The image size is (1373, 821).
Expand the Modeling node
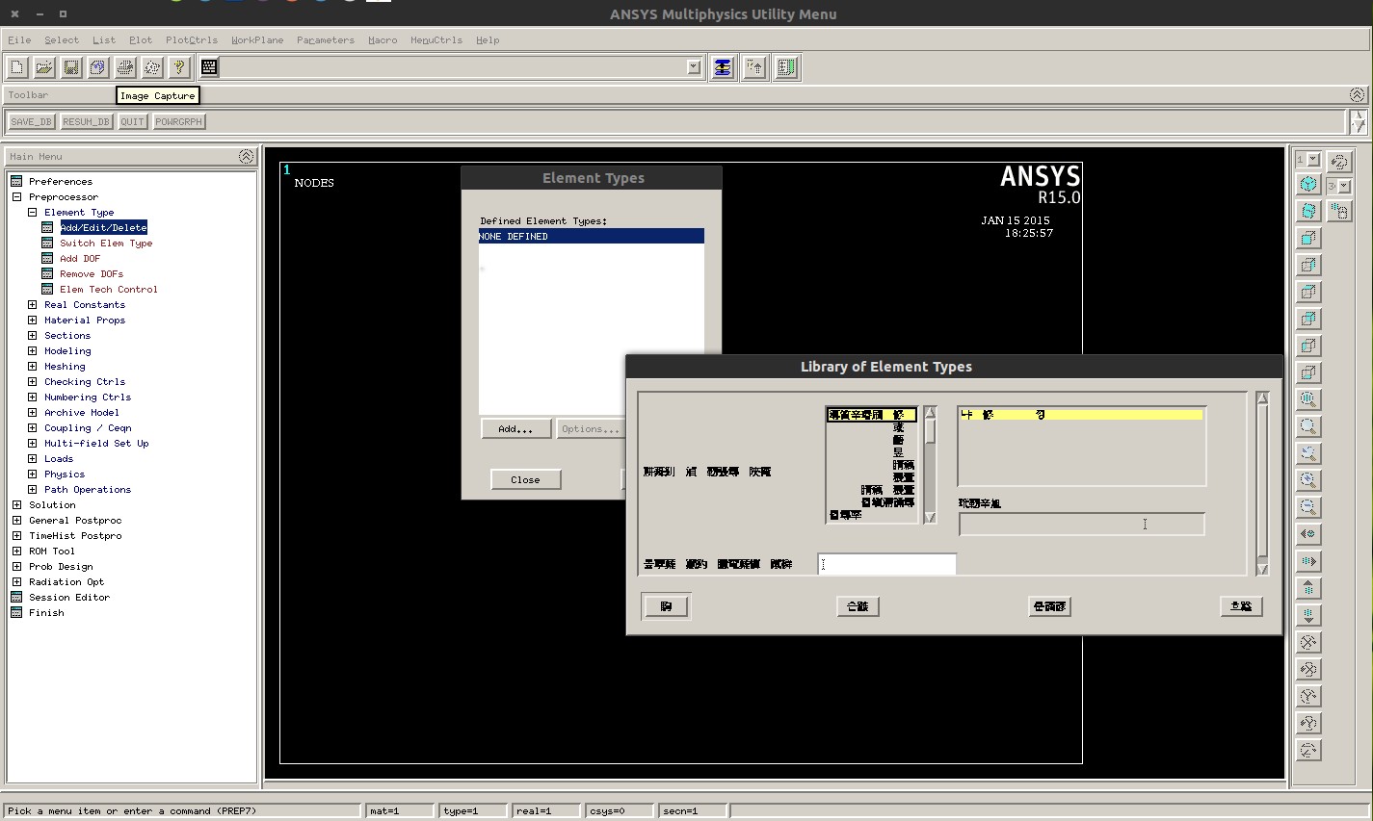[32, 350]
